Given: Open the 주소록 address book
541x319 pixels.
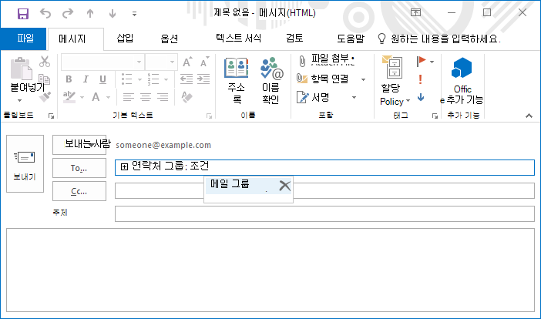Looking at the screenshot, I should click(x=237, y=80).
